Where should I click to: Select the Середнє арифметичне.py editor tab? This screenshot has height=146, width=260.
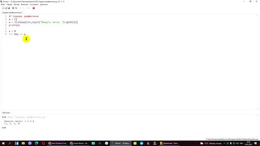[12, 13]
